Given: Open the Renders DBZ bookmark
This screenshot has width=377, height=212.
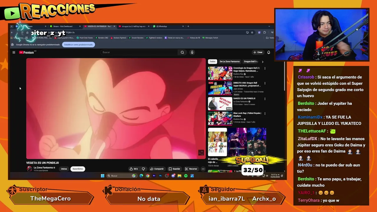Looking at the screenshot, I should click(102, 38).
